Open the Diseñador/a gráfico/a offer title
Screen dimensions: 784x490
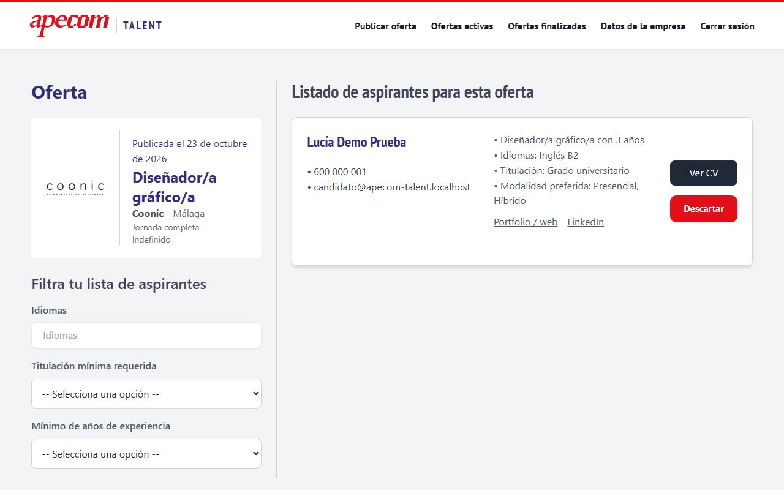click(x=175, y=187)
